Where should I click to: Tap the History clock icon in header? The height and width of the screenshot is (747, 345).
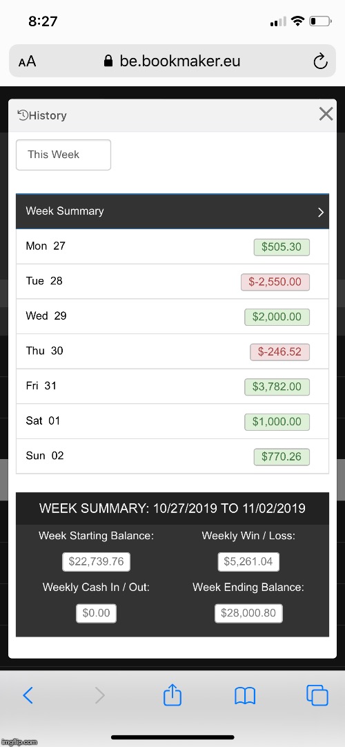point(23,115)
